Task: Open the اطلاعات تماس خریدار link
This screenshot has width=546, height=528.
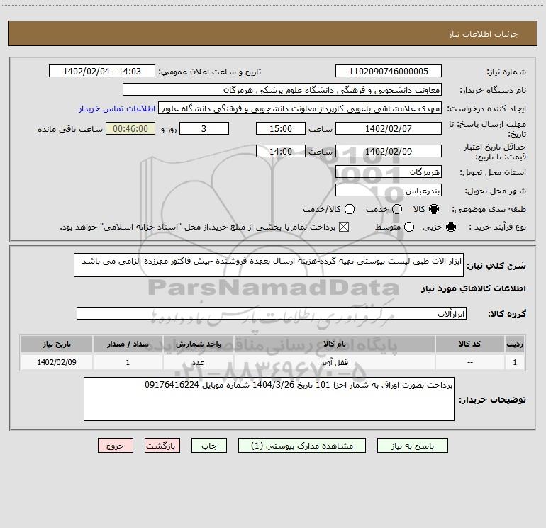Action: pos(117,108)
